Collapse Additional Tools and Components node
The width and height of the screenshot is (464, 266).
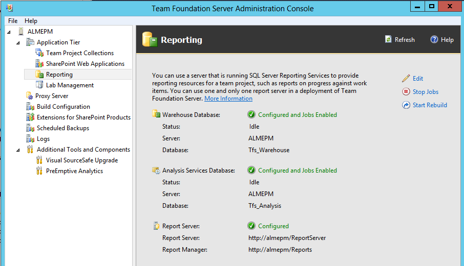18,150
